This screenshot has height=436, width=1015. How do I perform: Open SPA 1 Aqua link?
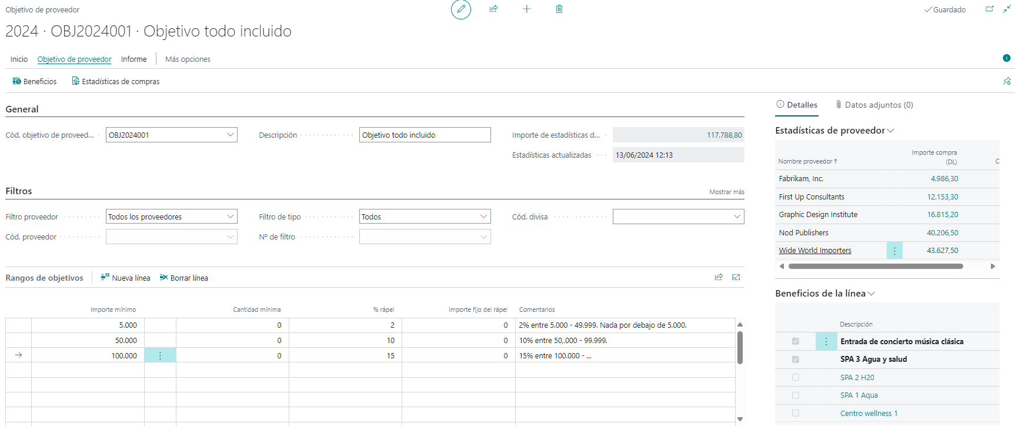(x=859, y=395)
